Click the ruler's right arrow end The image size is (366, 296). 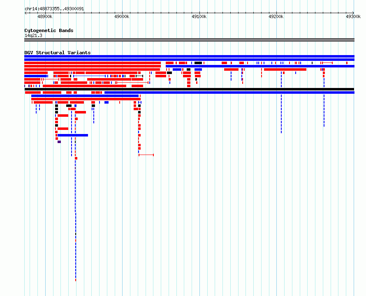[x=353, y=13]
